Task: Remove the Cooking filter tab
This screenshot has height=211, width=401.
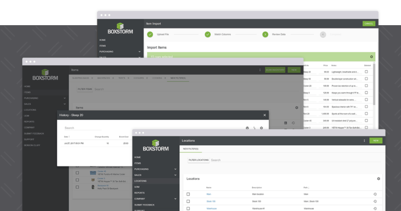Action: [x=165, y=78]
